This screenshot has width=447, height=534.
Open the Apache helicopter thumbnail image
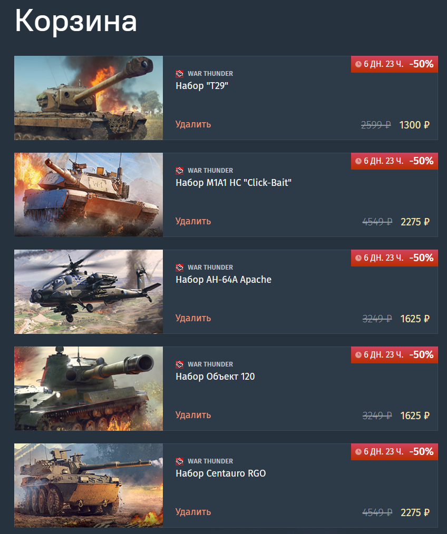click(x=89, y=292)
